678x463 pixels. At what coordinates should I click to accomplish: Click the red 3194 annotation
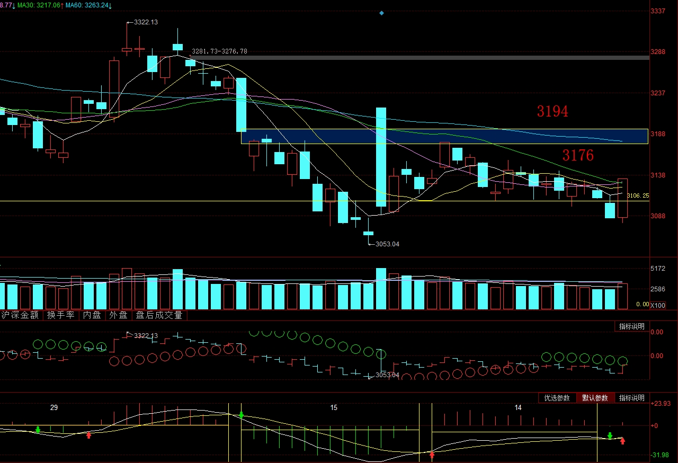coord(552,111)
